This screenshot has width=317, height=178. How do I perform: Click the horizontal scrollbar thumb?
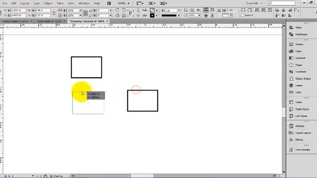pos(142,176)
